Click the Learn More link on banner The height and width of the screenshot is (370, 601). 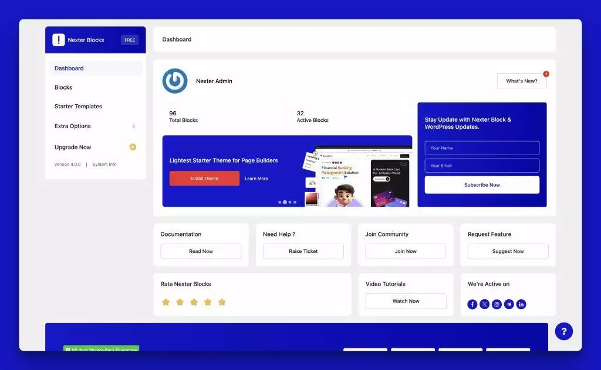coord(256,179)
